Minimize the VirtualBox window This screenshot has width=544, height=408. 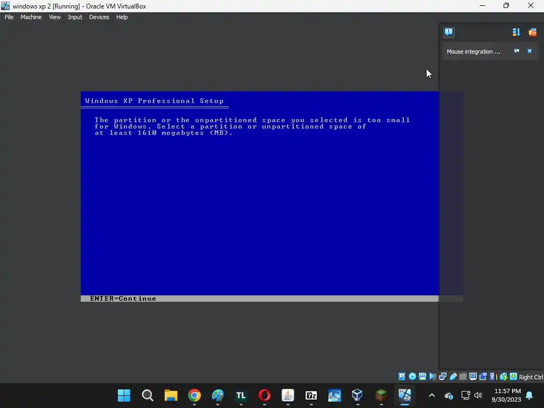point(482,6)
